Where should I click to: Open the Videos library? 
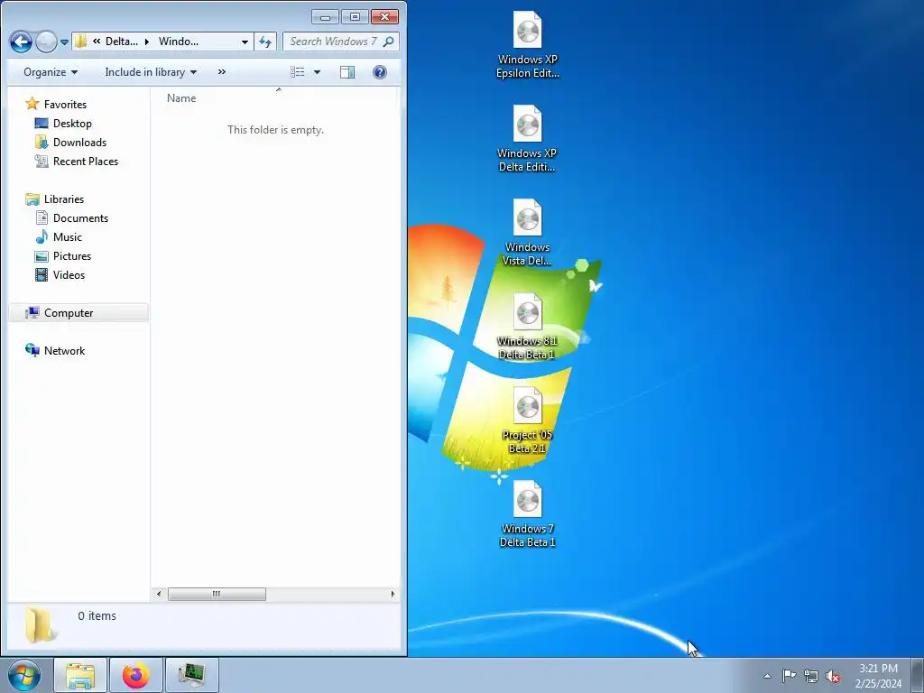coord(60,274)
